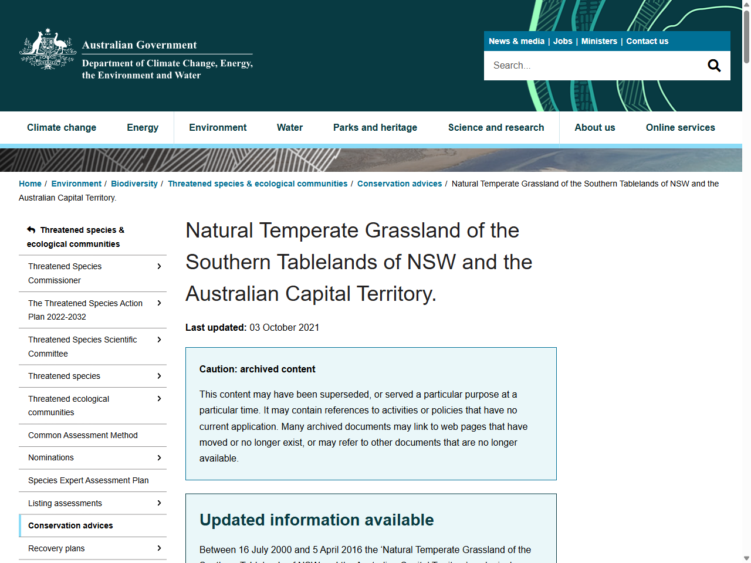Click the search magnifying glass icon
Viewport: 751px width, 563px height.
coord(713,65)
